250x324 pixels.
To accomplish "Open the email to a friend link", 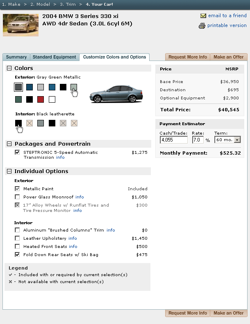I will pyautogui.click(x=227, y=16).
